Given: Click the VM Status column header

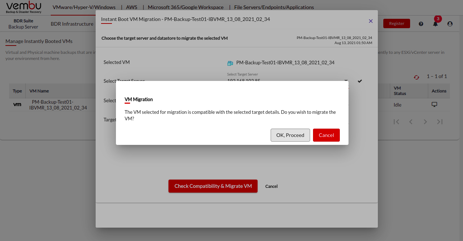Looking at the screenshot, I should [400, 91].
